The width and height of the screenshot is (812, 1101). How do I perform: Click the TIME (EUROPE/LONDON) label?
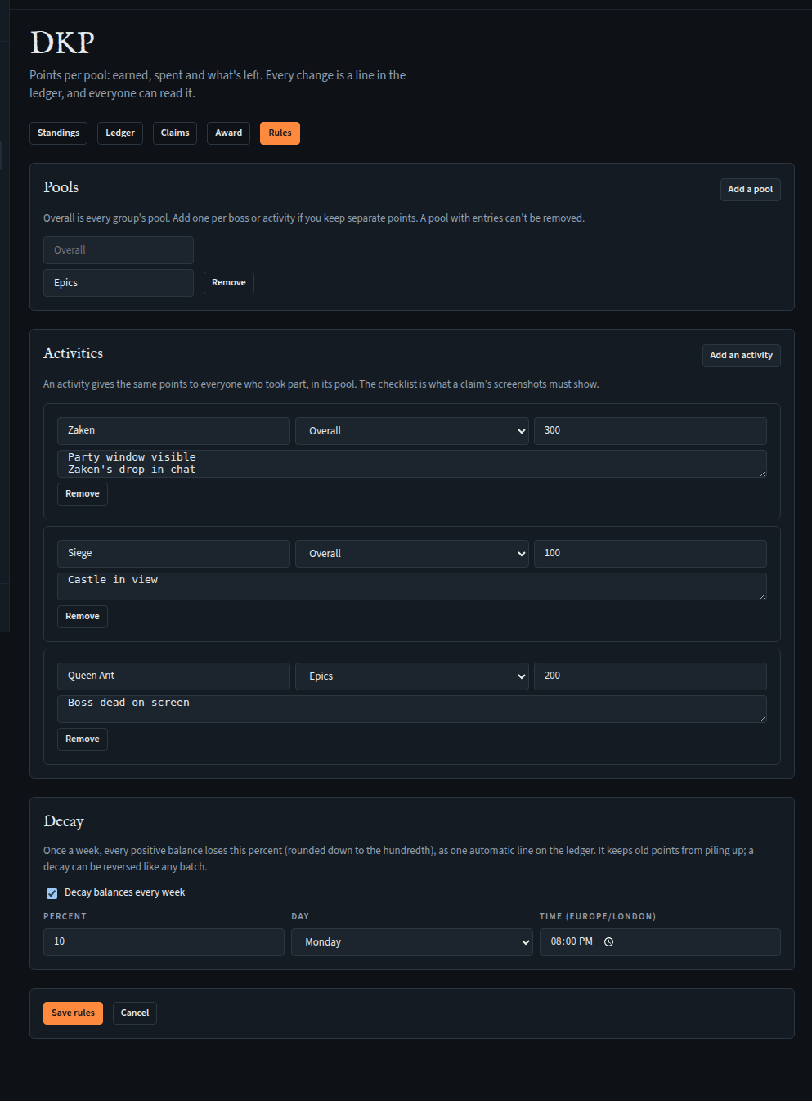pyautogui.click(x=598, y=917)
